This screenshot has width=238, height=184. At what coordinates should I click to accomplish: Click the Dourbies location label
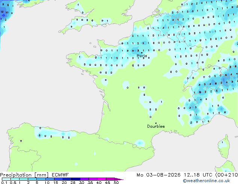pos(156,126)
